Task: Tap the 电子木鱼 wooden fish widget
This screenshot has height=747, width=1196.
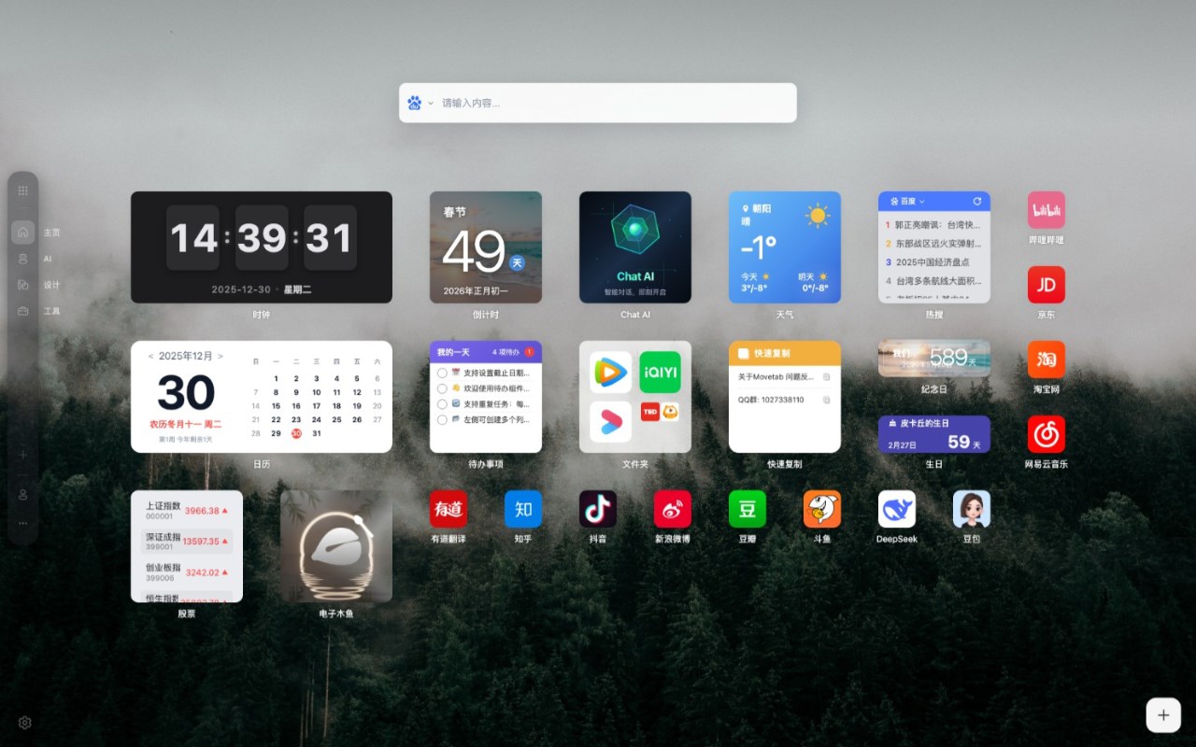Action: 335,546
